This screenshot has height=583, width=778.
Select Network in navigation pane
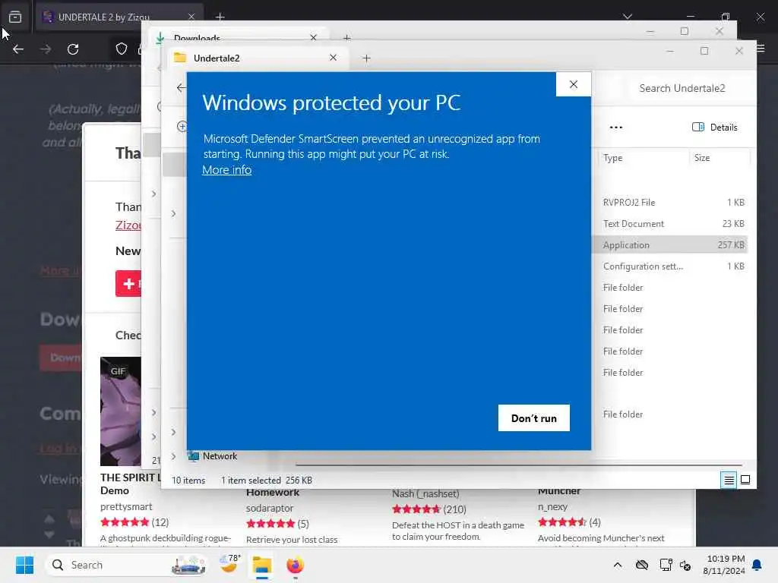220,456
